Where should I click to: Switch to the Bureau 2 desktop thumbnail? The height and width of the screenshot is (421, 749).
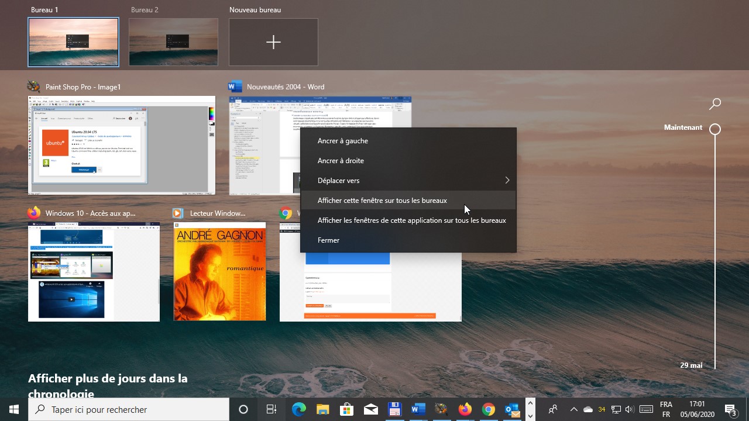pos(173,42)
